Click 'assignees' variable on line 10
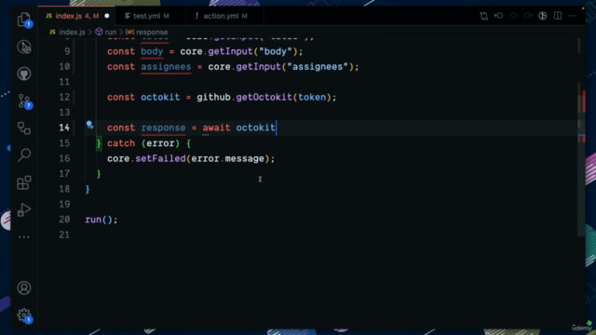This screenshot has width=596, height=335. [x=166, y=67]
